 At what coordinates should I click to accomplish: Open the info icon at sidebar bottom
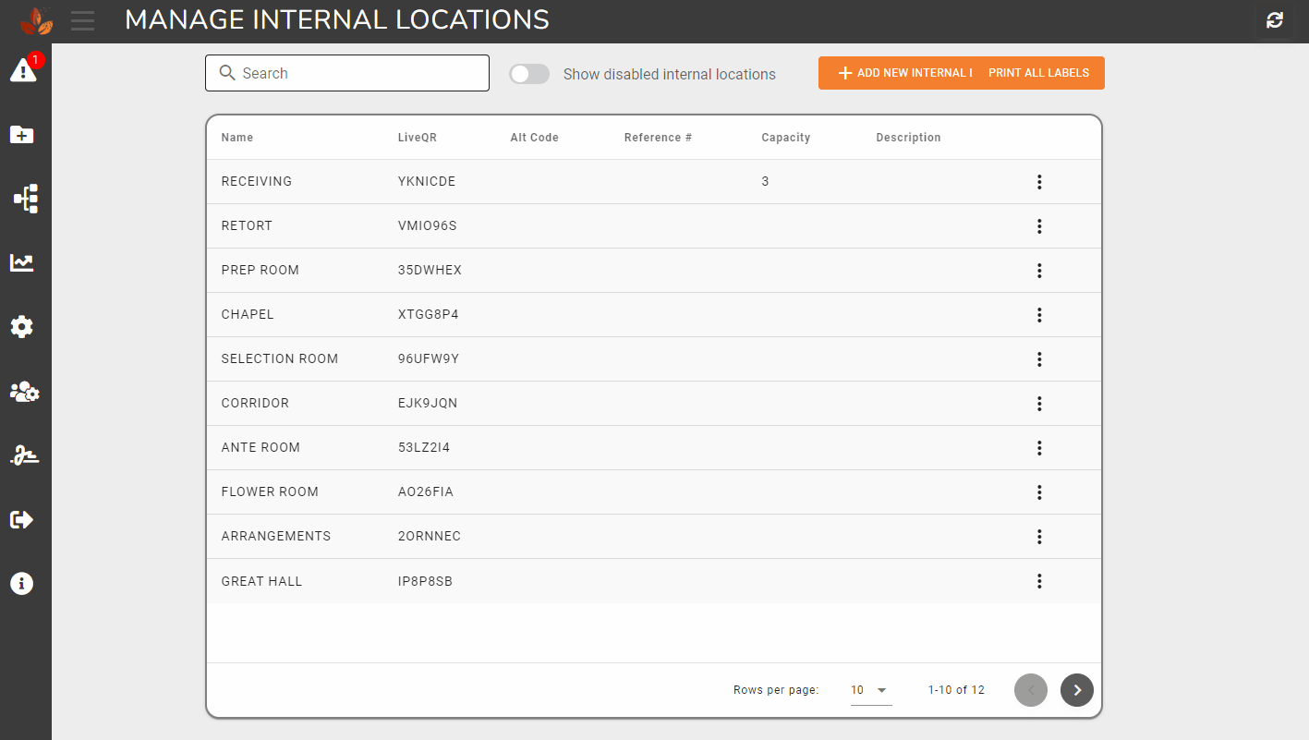coord(21,583)
